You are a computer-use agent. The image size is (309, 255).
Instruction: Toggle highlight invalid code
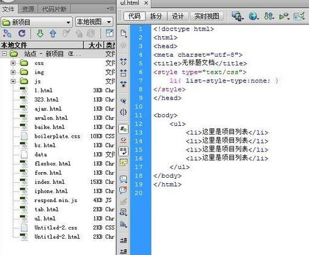point(124,140)
